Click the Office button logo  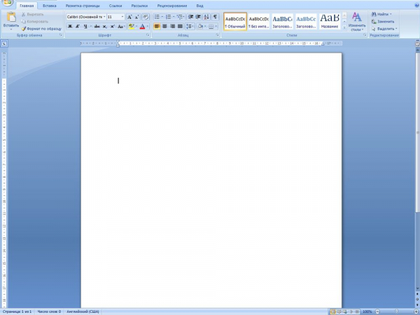click(7, 2)
